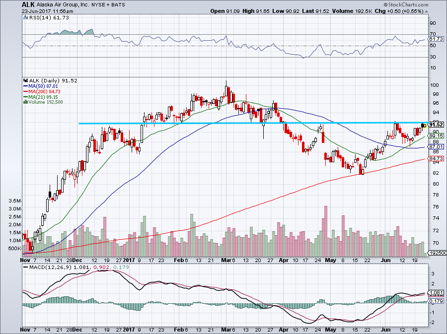The image size is (447, 334).
Task: Select the blue MA(50) legend line marker
Action: tap(25, 86)
